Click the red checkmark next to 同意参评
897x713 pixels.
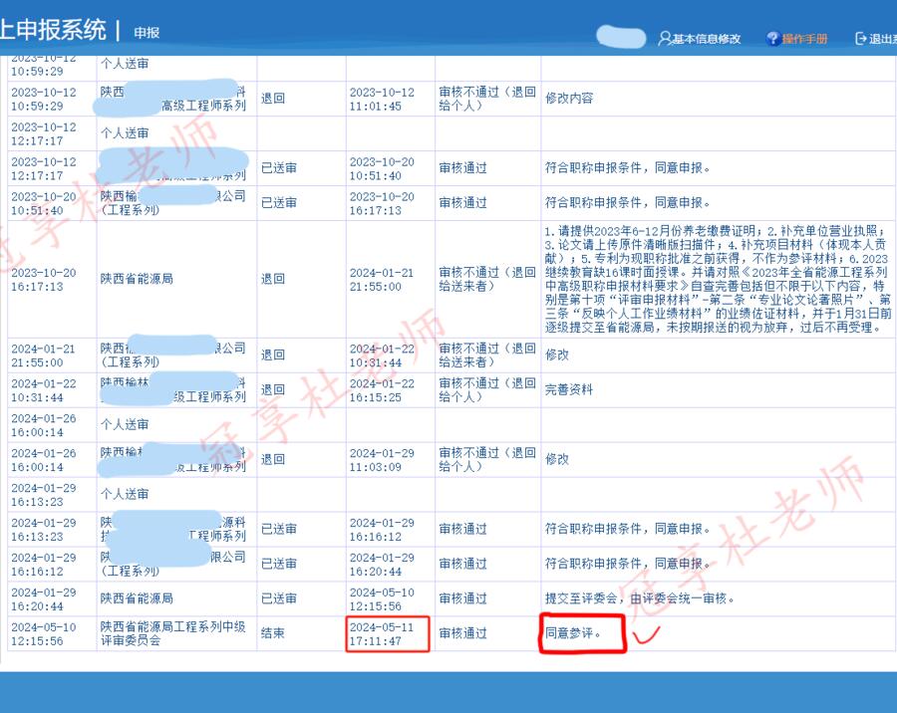pos(651,631)
